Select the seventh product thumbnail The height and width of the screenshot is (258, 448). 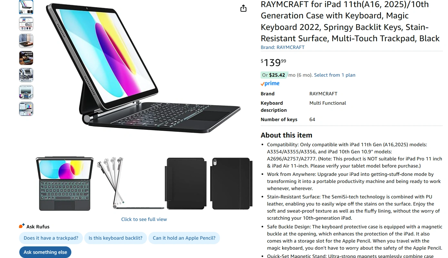point(26,109)
